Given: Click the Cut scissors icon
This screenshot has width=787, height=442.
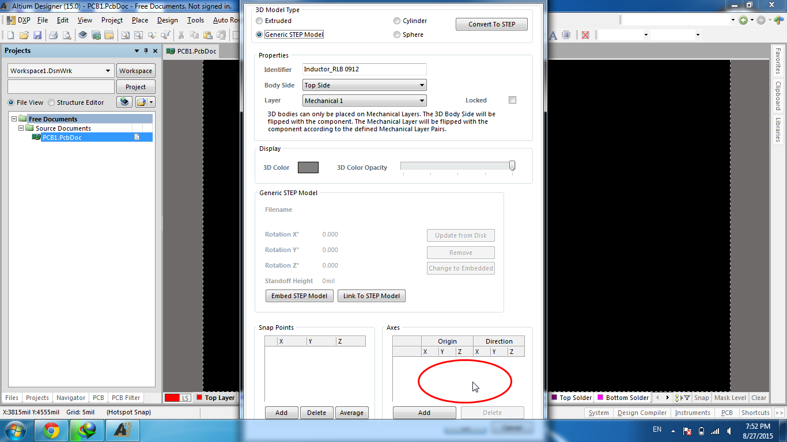Looking at the screenshot, I should coord(181,35).
